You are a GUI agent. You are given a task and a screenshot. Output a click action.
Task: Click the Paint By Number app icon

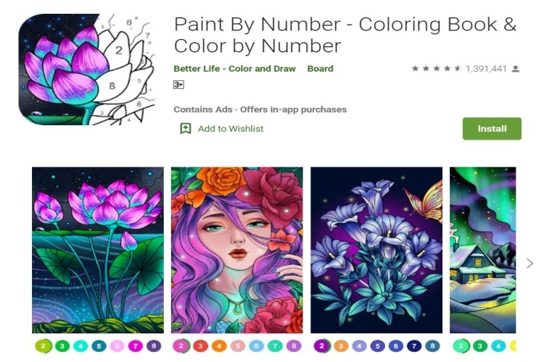point(86,70)
